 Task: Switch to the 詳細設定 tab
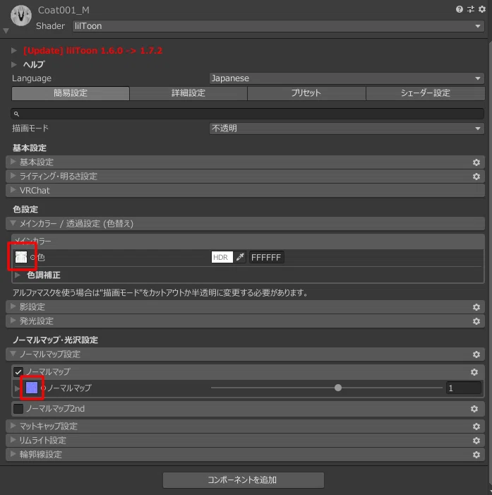point(188,93)
